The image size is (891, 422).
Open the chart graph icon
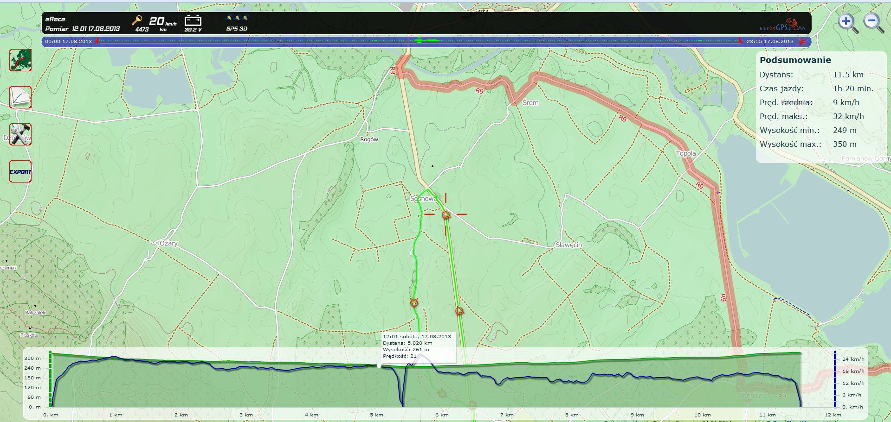(x=20, y=97)
